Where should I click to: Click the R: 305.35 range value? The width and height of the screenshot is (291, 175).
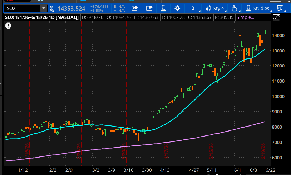click(x=224, y=17)
